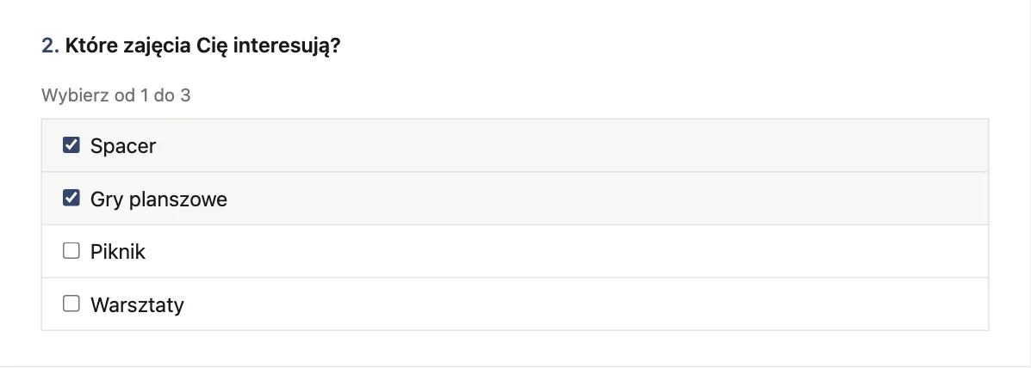Click the word "interesują?" in the heading
The image size is (1031, 368).
[x=287, y=47]
